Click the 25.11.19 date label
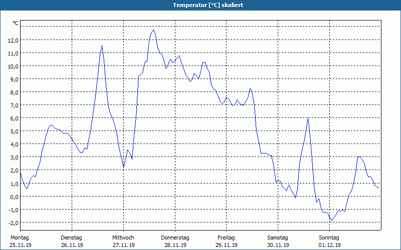The height and width of the screenshot is (250, 401). pyautogui.click(x=21, y=245)
